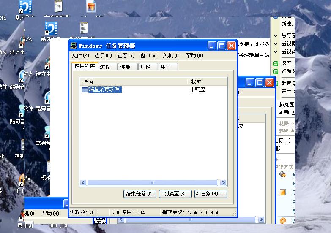Click scrollbar right arrow of window behind
Viewport: 331px width, 233px height.
click(x=261, y=219)
